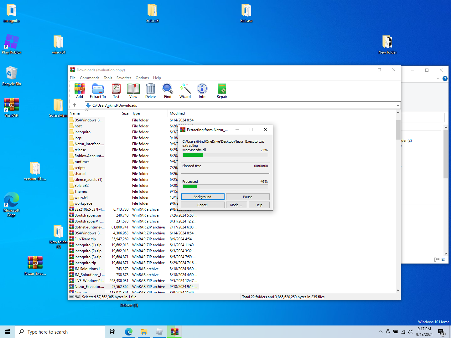Click the Delete trash can icon
The image size is (451, 338).
[x=150, y=89]
